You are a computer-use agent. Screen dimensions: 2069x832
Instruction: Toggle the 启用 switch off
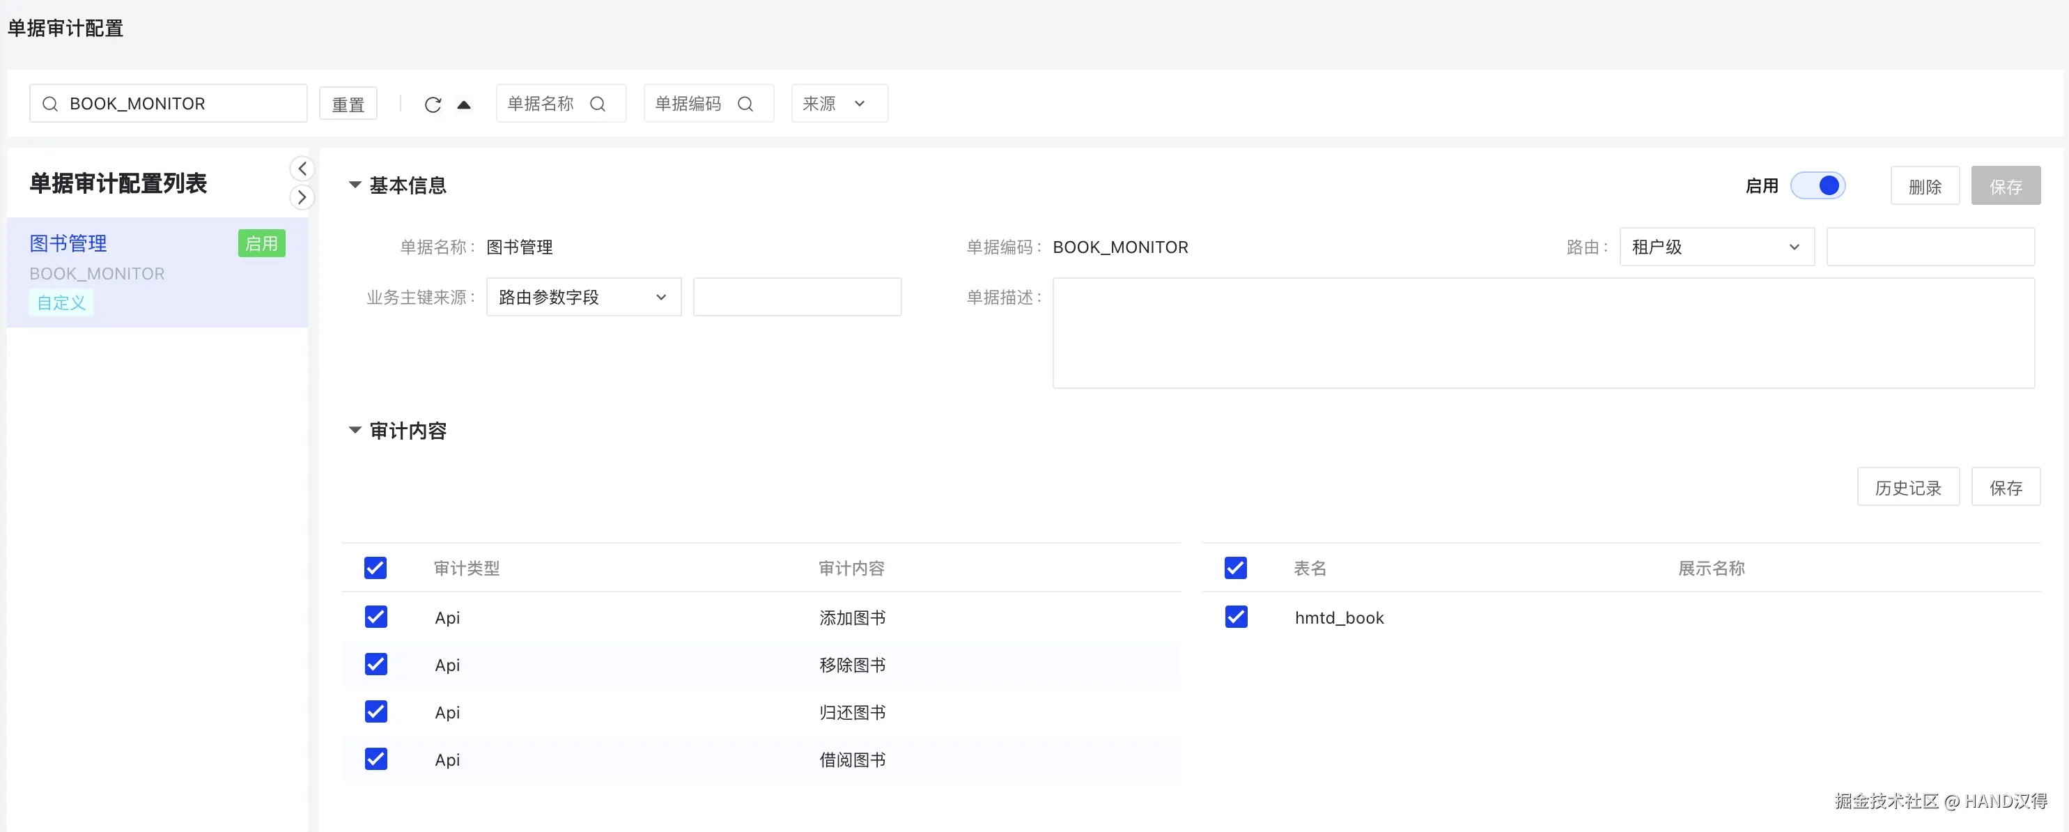point(1818,185)
